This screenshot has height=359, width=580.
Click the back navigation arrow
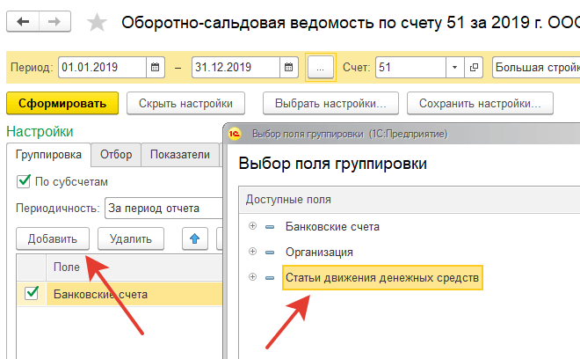(23, 21)
